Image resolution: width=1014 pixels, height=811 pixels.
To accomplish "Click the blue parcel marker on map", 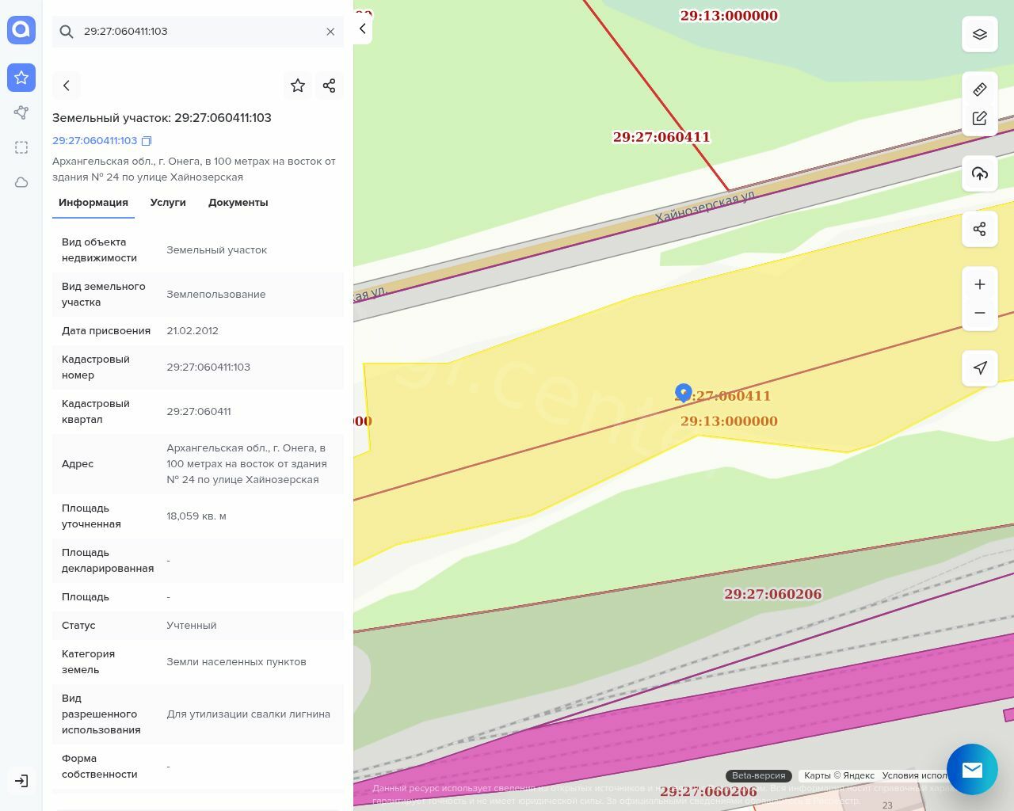I will pos(683,393).
